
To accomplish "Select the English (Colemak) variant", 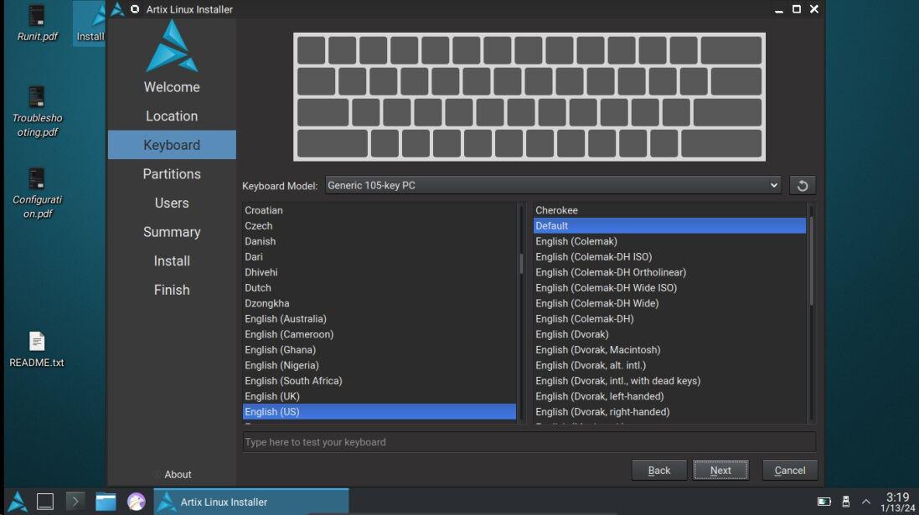I will pyautogui.click(x=669, y=241).
